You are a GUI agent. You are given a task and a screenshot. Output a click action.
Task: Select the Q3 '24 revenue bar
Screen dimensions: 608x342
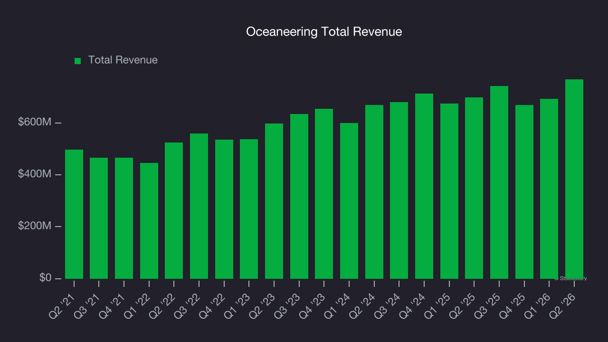point(399,190)
